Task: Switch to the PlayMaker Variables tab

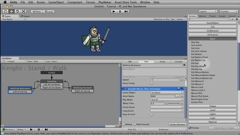Action: click(178, 61)
